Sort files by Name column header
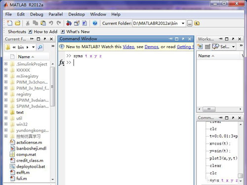This screenshot has height=185, width=247. click(x=26, y=57)
